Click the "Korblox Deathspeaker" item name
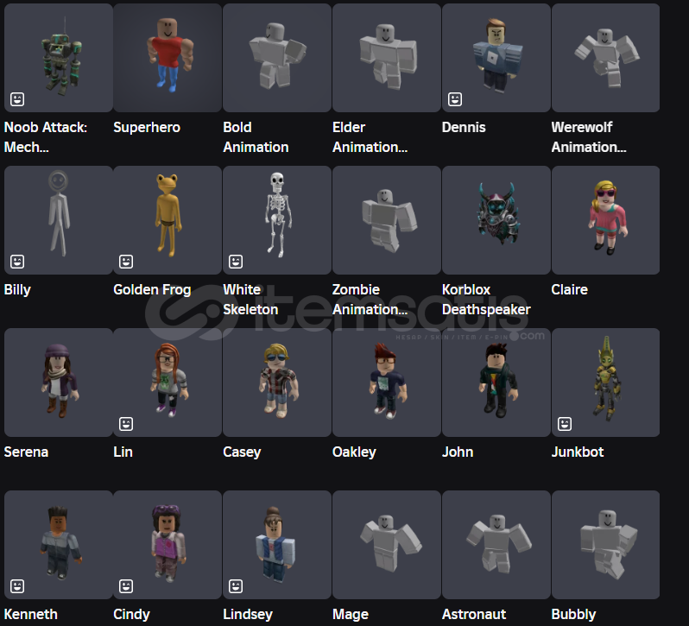This screenshot has width=689, height=626. point(486,300)
